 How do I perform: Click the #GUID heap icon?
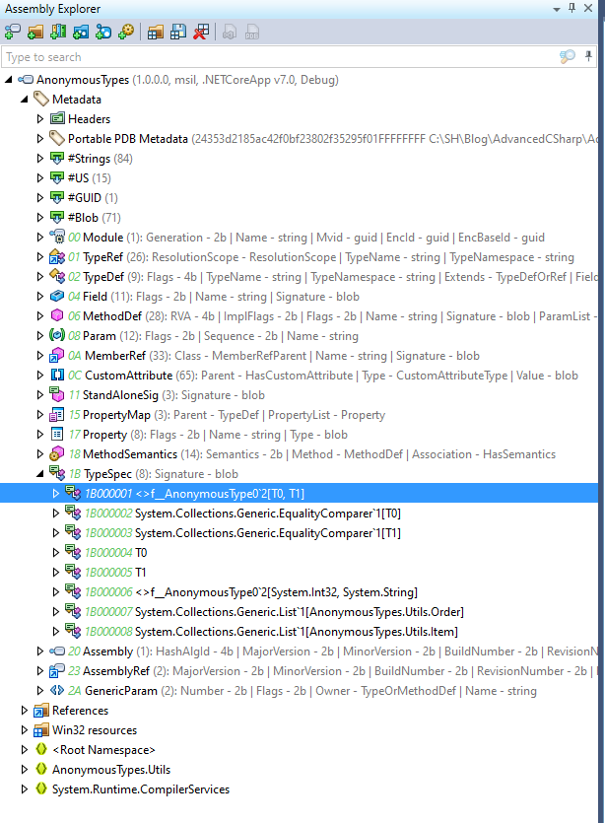pyautogui.click(x=57, y=197)
